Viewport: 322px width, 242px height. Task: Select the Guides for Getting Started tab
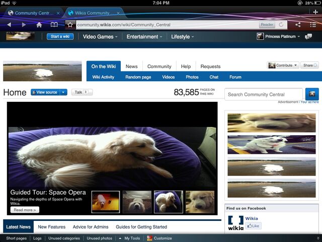pos(141,227)
